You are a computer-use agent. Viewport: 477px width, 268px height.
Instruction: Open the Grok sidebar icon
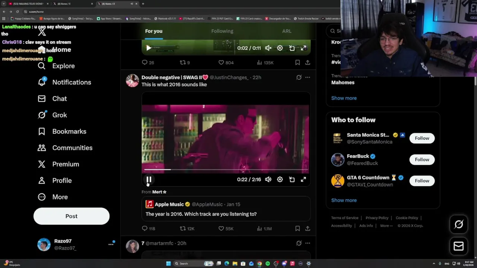pos(41,115)
